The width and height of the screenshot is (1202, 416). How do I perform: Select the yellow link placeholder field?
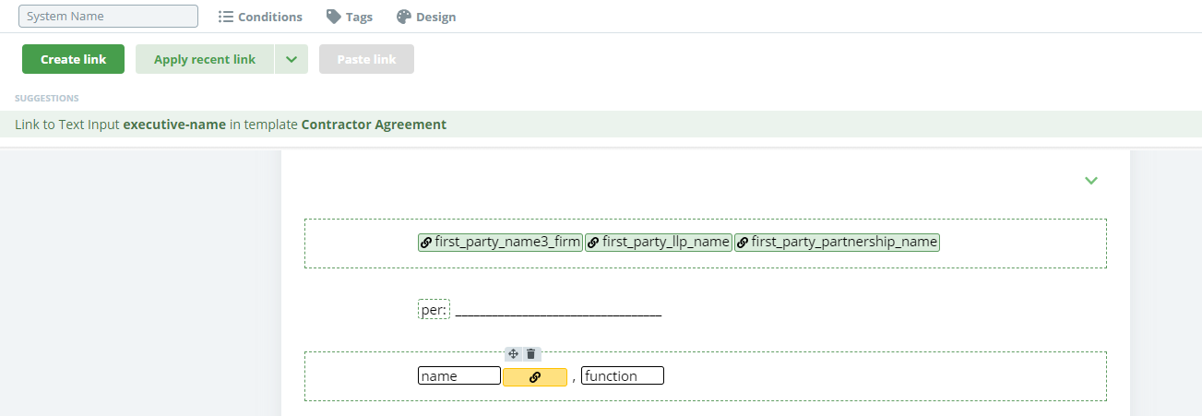[535, 376]
